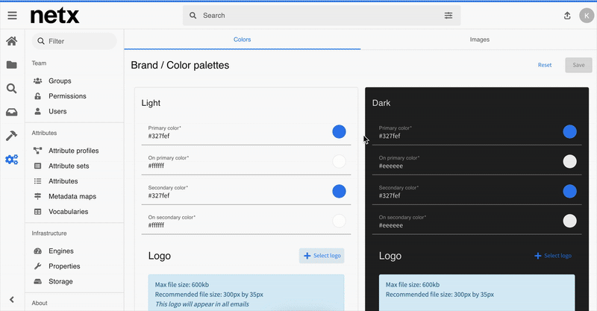
Task: Click Select logo in Dark palette
Action: coord(553,256)
